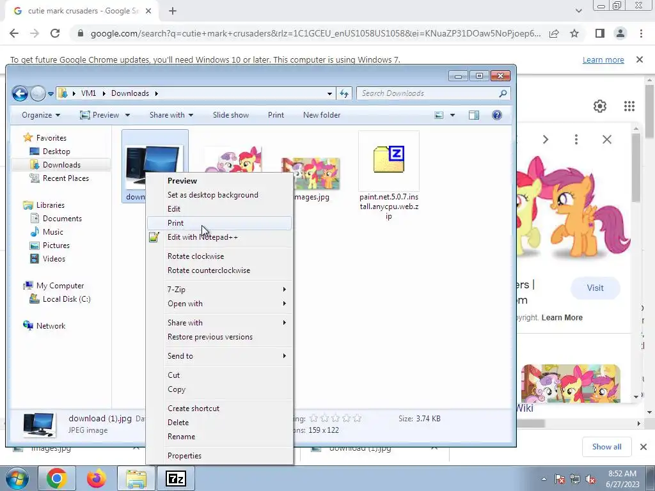Expand the Preview dropdown arrow

click(x=127, y=115)
